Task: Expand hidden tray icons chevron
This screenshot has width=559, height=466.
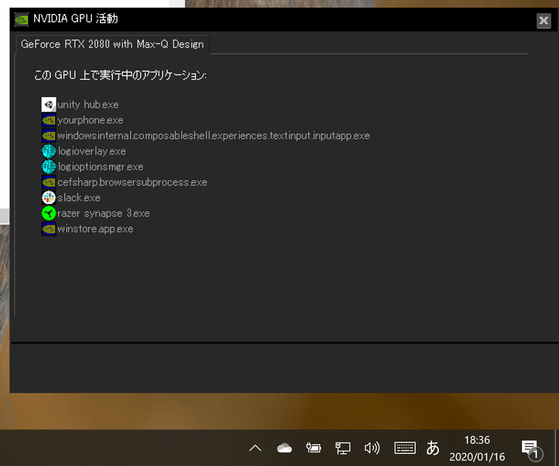Action: [255, 448]
